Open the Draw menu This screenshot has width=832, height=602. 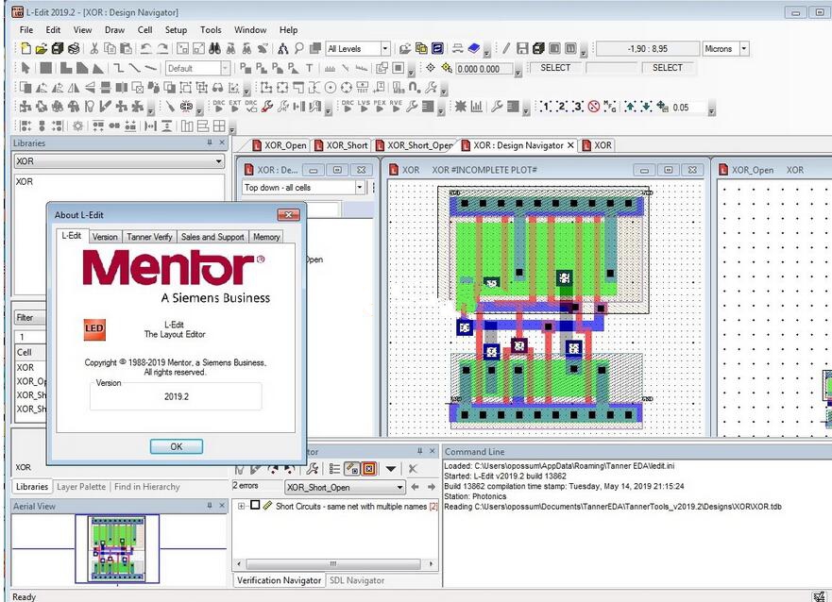point(114,29)
